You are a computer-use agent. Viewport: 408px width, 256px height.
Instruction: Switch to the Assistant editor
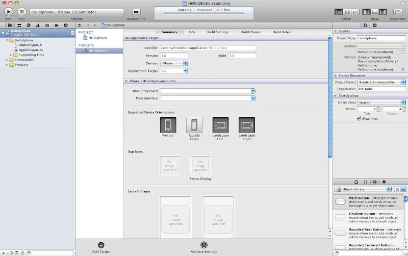pos(347,12)
